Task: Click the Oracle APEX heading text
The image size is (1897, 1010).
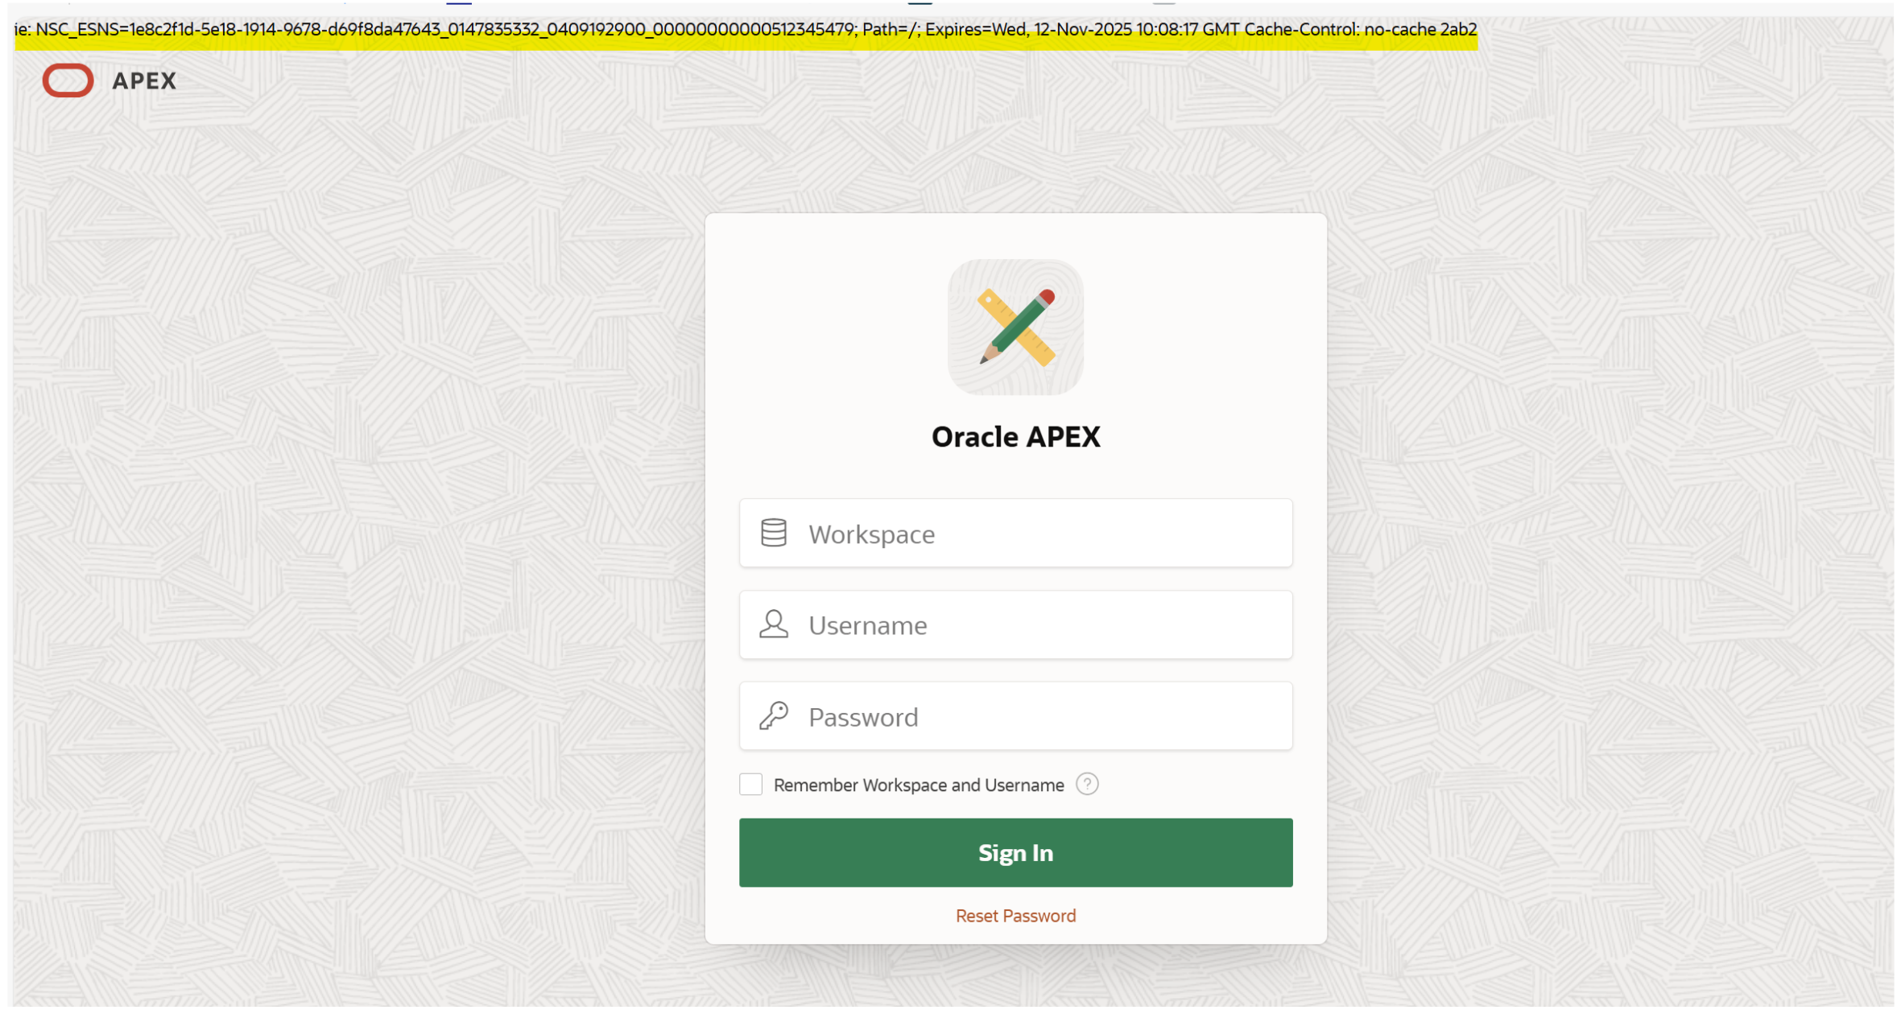Action: tap(1015, 437)
